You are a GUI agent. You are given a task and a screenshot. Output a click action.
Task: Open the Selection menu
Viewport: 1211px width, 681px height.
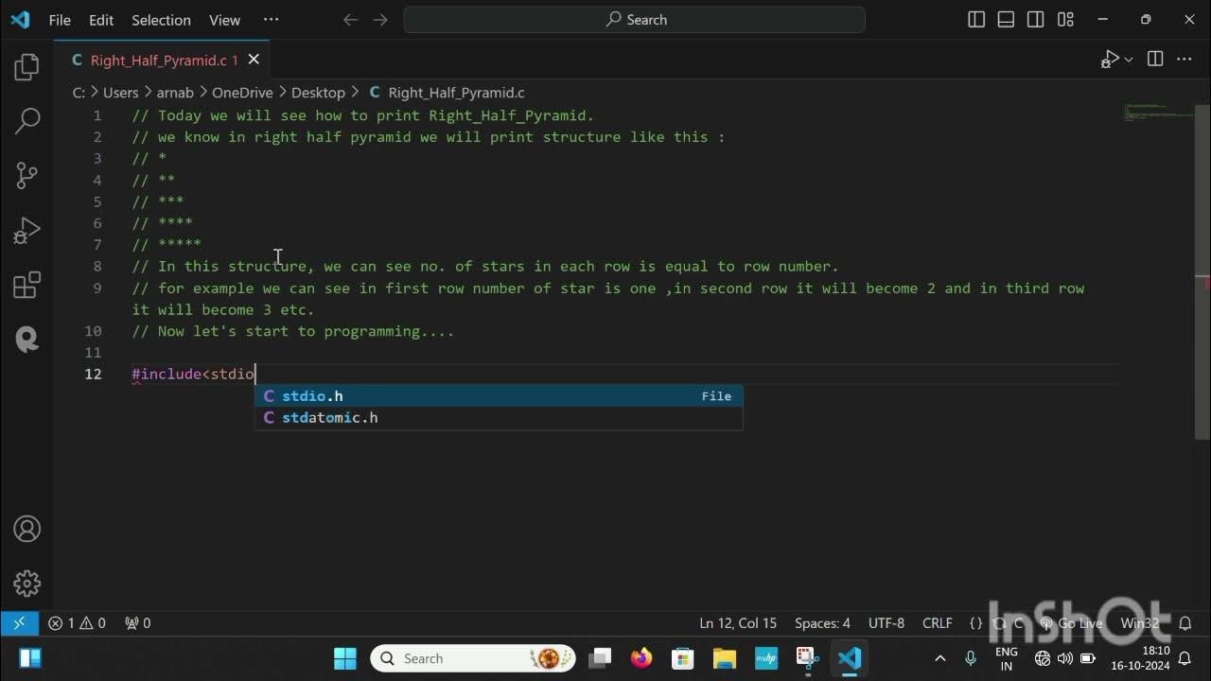pos(161,20)
